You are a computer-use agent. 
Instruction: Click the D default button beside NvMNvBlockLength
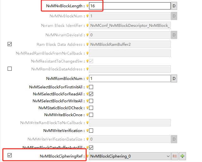[174, 6]
